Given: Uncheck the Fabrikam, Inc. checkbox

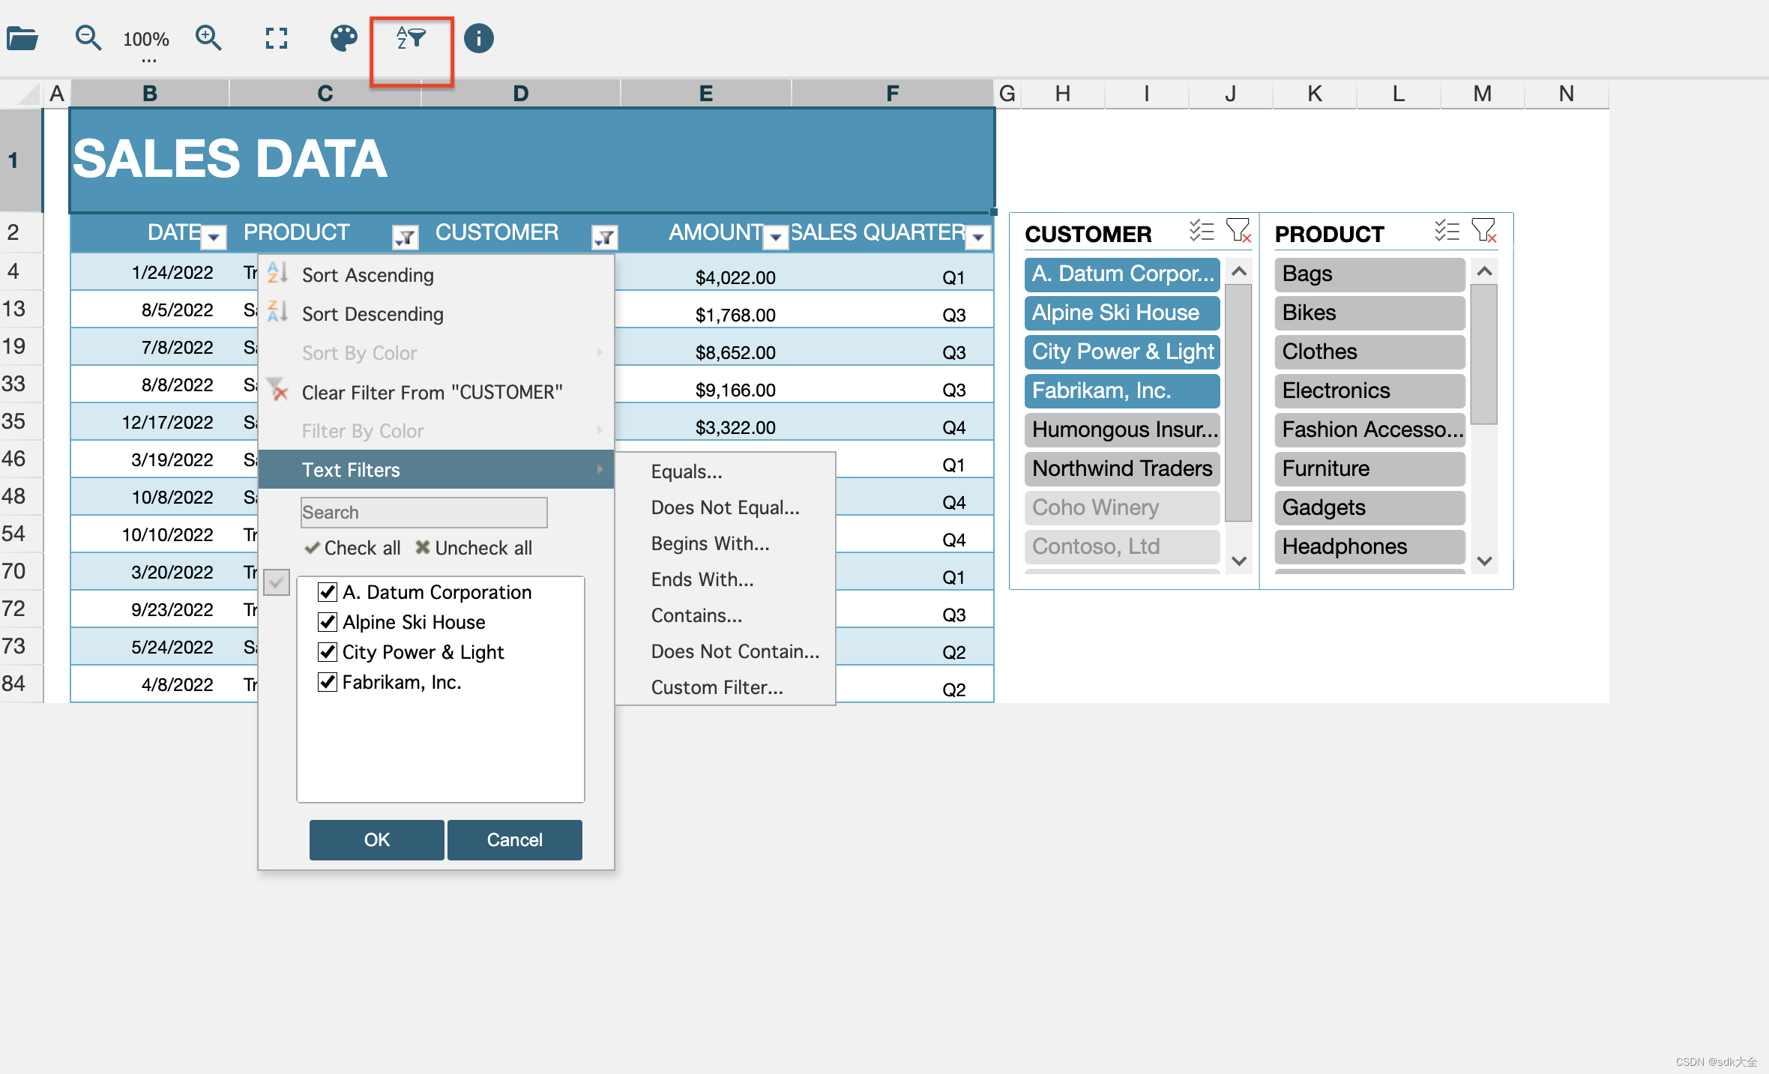Looking at the screenshot, I should pyautogui.click(x=328, y=682).
